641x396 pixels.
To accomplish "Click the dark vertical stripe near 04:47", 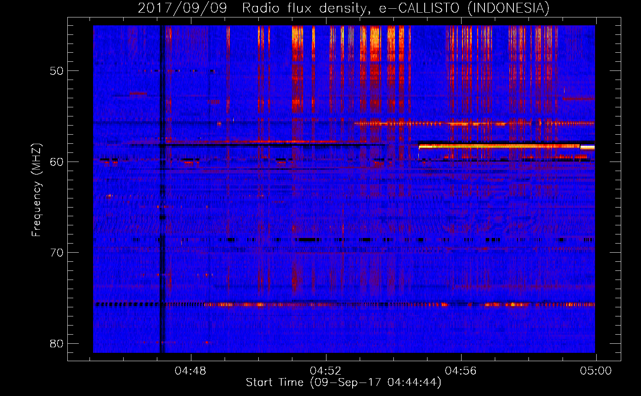I will click(161, 189).
